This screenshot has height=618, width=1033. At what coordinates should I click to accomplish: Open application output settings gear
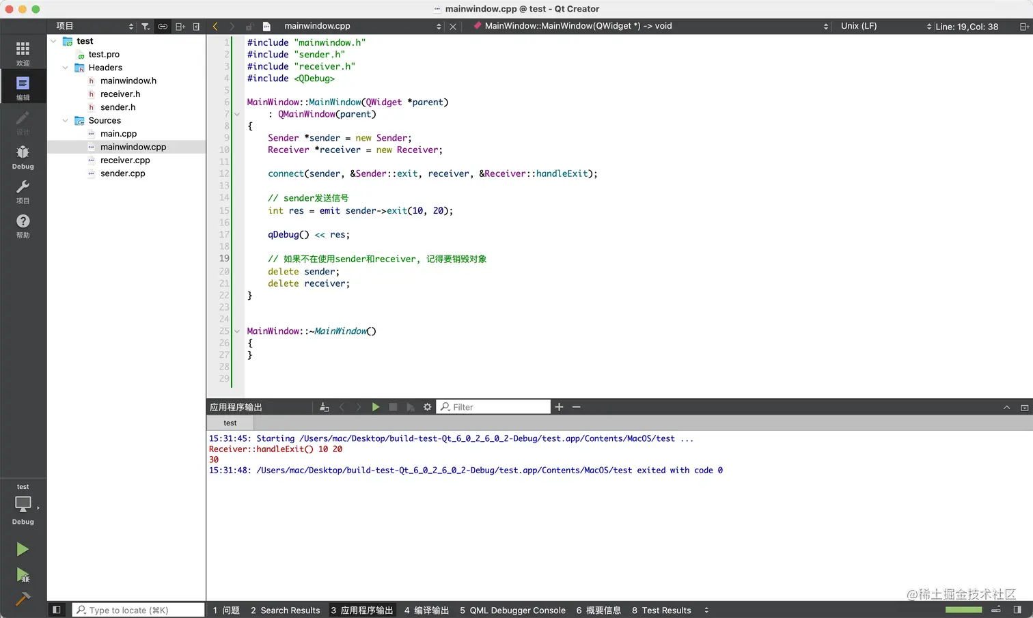point(428,407)
